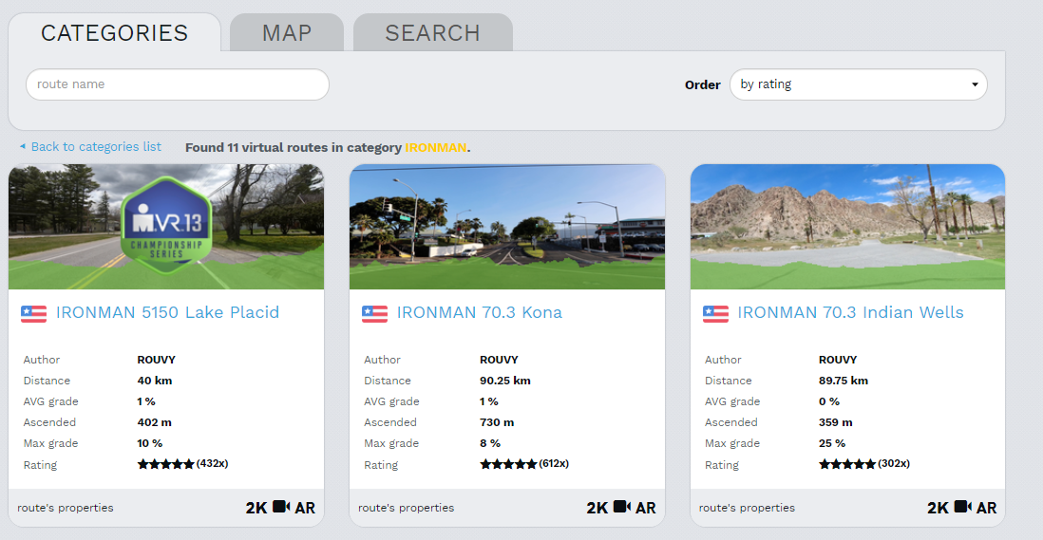Open the IRONMAN 70.3 Indian Wells thumbnail
Screen dimensions: 1043x540
click(847, 227)
